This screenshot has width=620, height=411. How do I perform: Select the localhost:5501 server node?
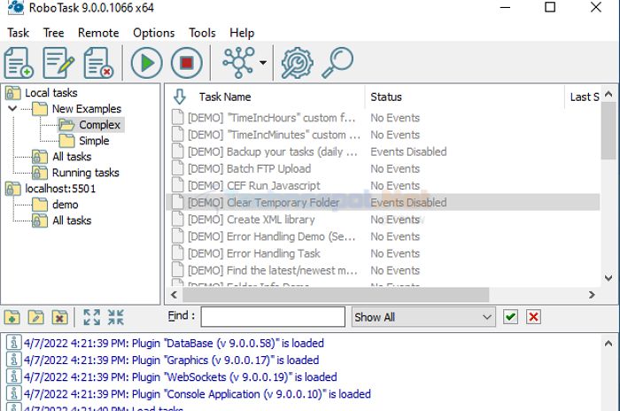(60, 189)
